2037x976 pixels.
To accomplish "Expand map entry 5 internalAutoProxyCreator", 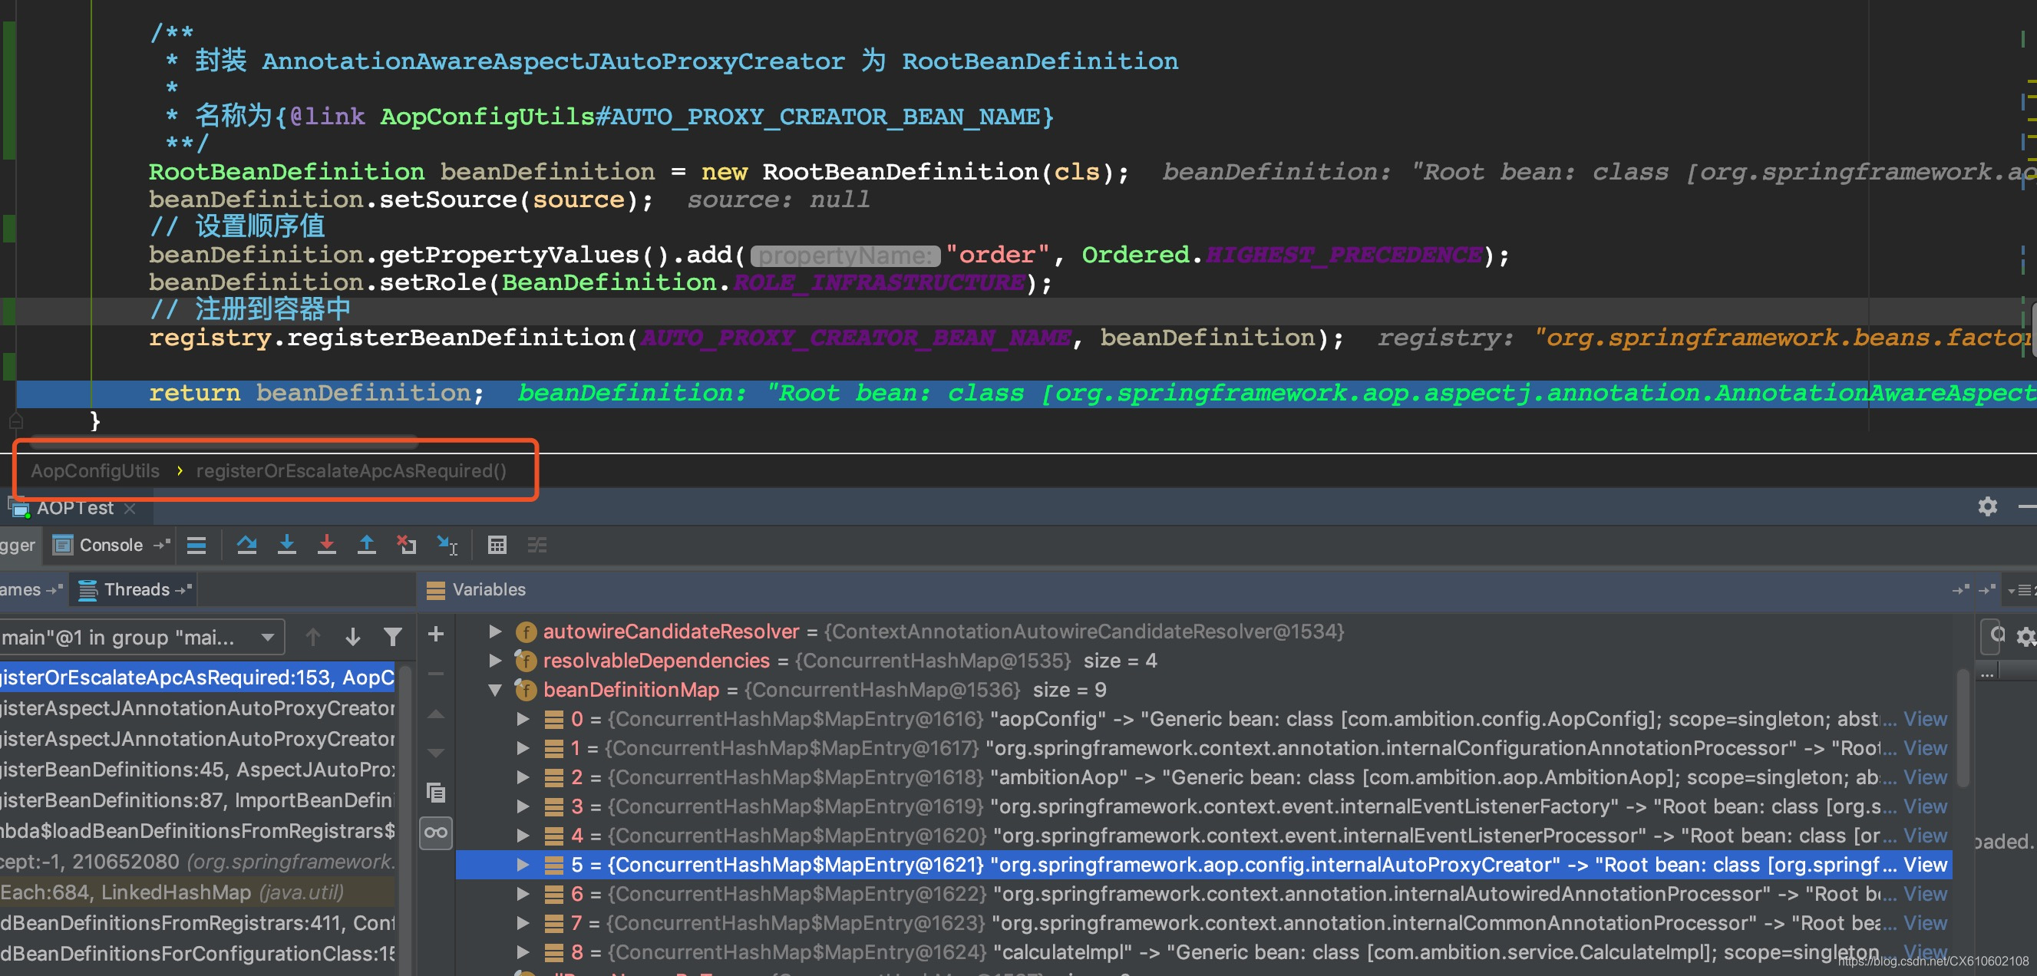I will pos(523,865).
